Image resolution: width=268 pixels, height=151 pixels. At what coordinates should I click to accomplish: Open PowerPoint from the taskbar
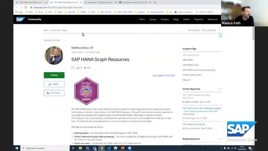123,148
